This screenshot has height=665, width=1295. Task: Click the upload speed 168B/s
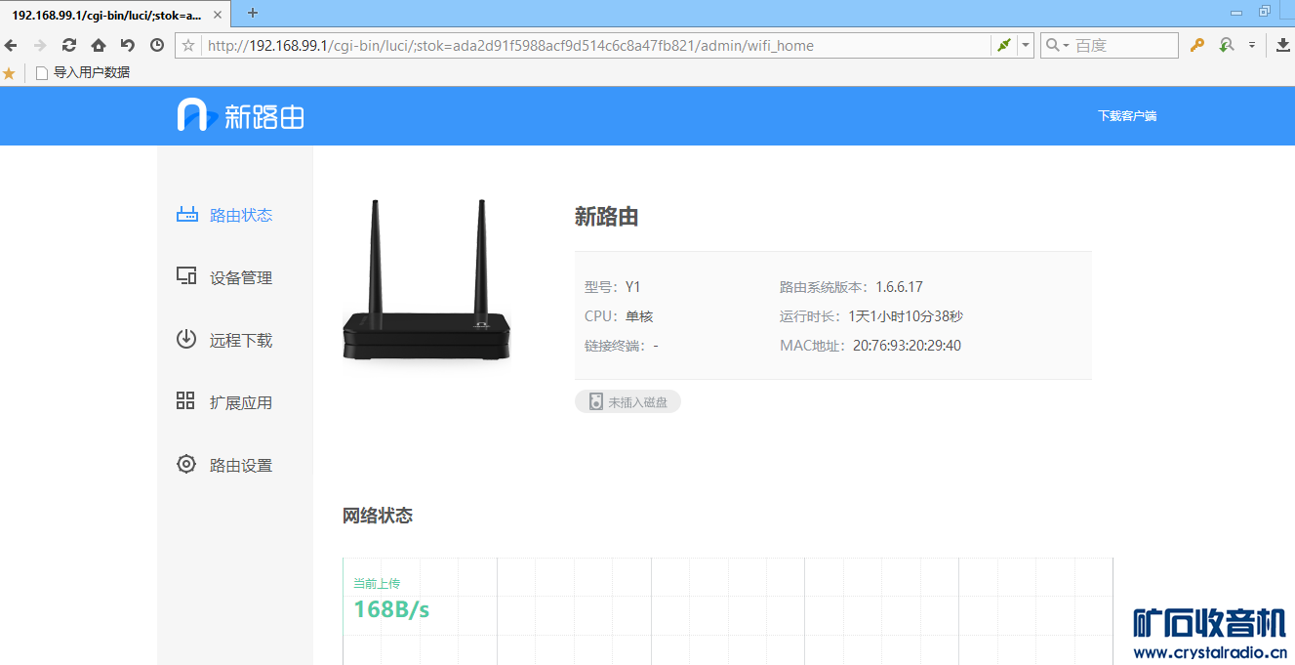coord(391,609)
